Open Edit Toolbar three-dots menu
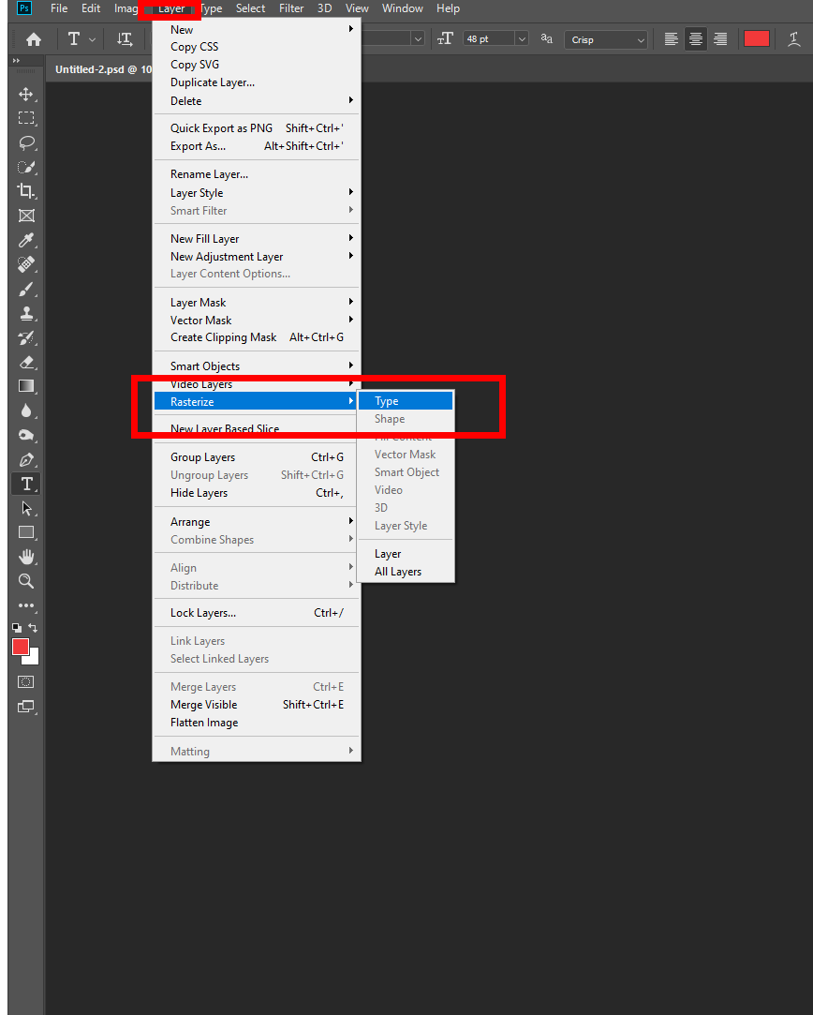Screen dimensions: 813x1015 point(26,605)
